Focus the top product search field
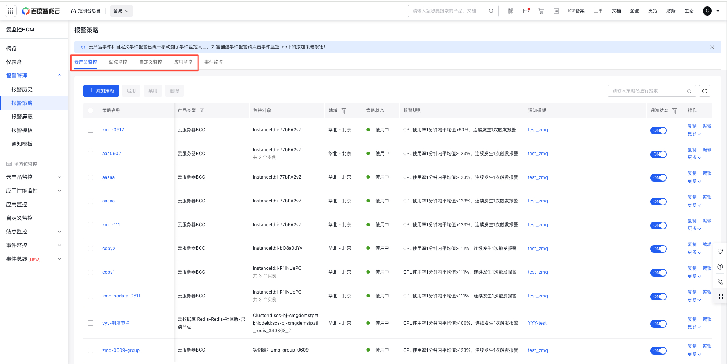Screen dimensions: 727x364 (453, 11)
